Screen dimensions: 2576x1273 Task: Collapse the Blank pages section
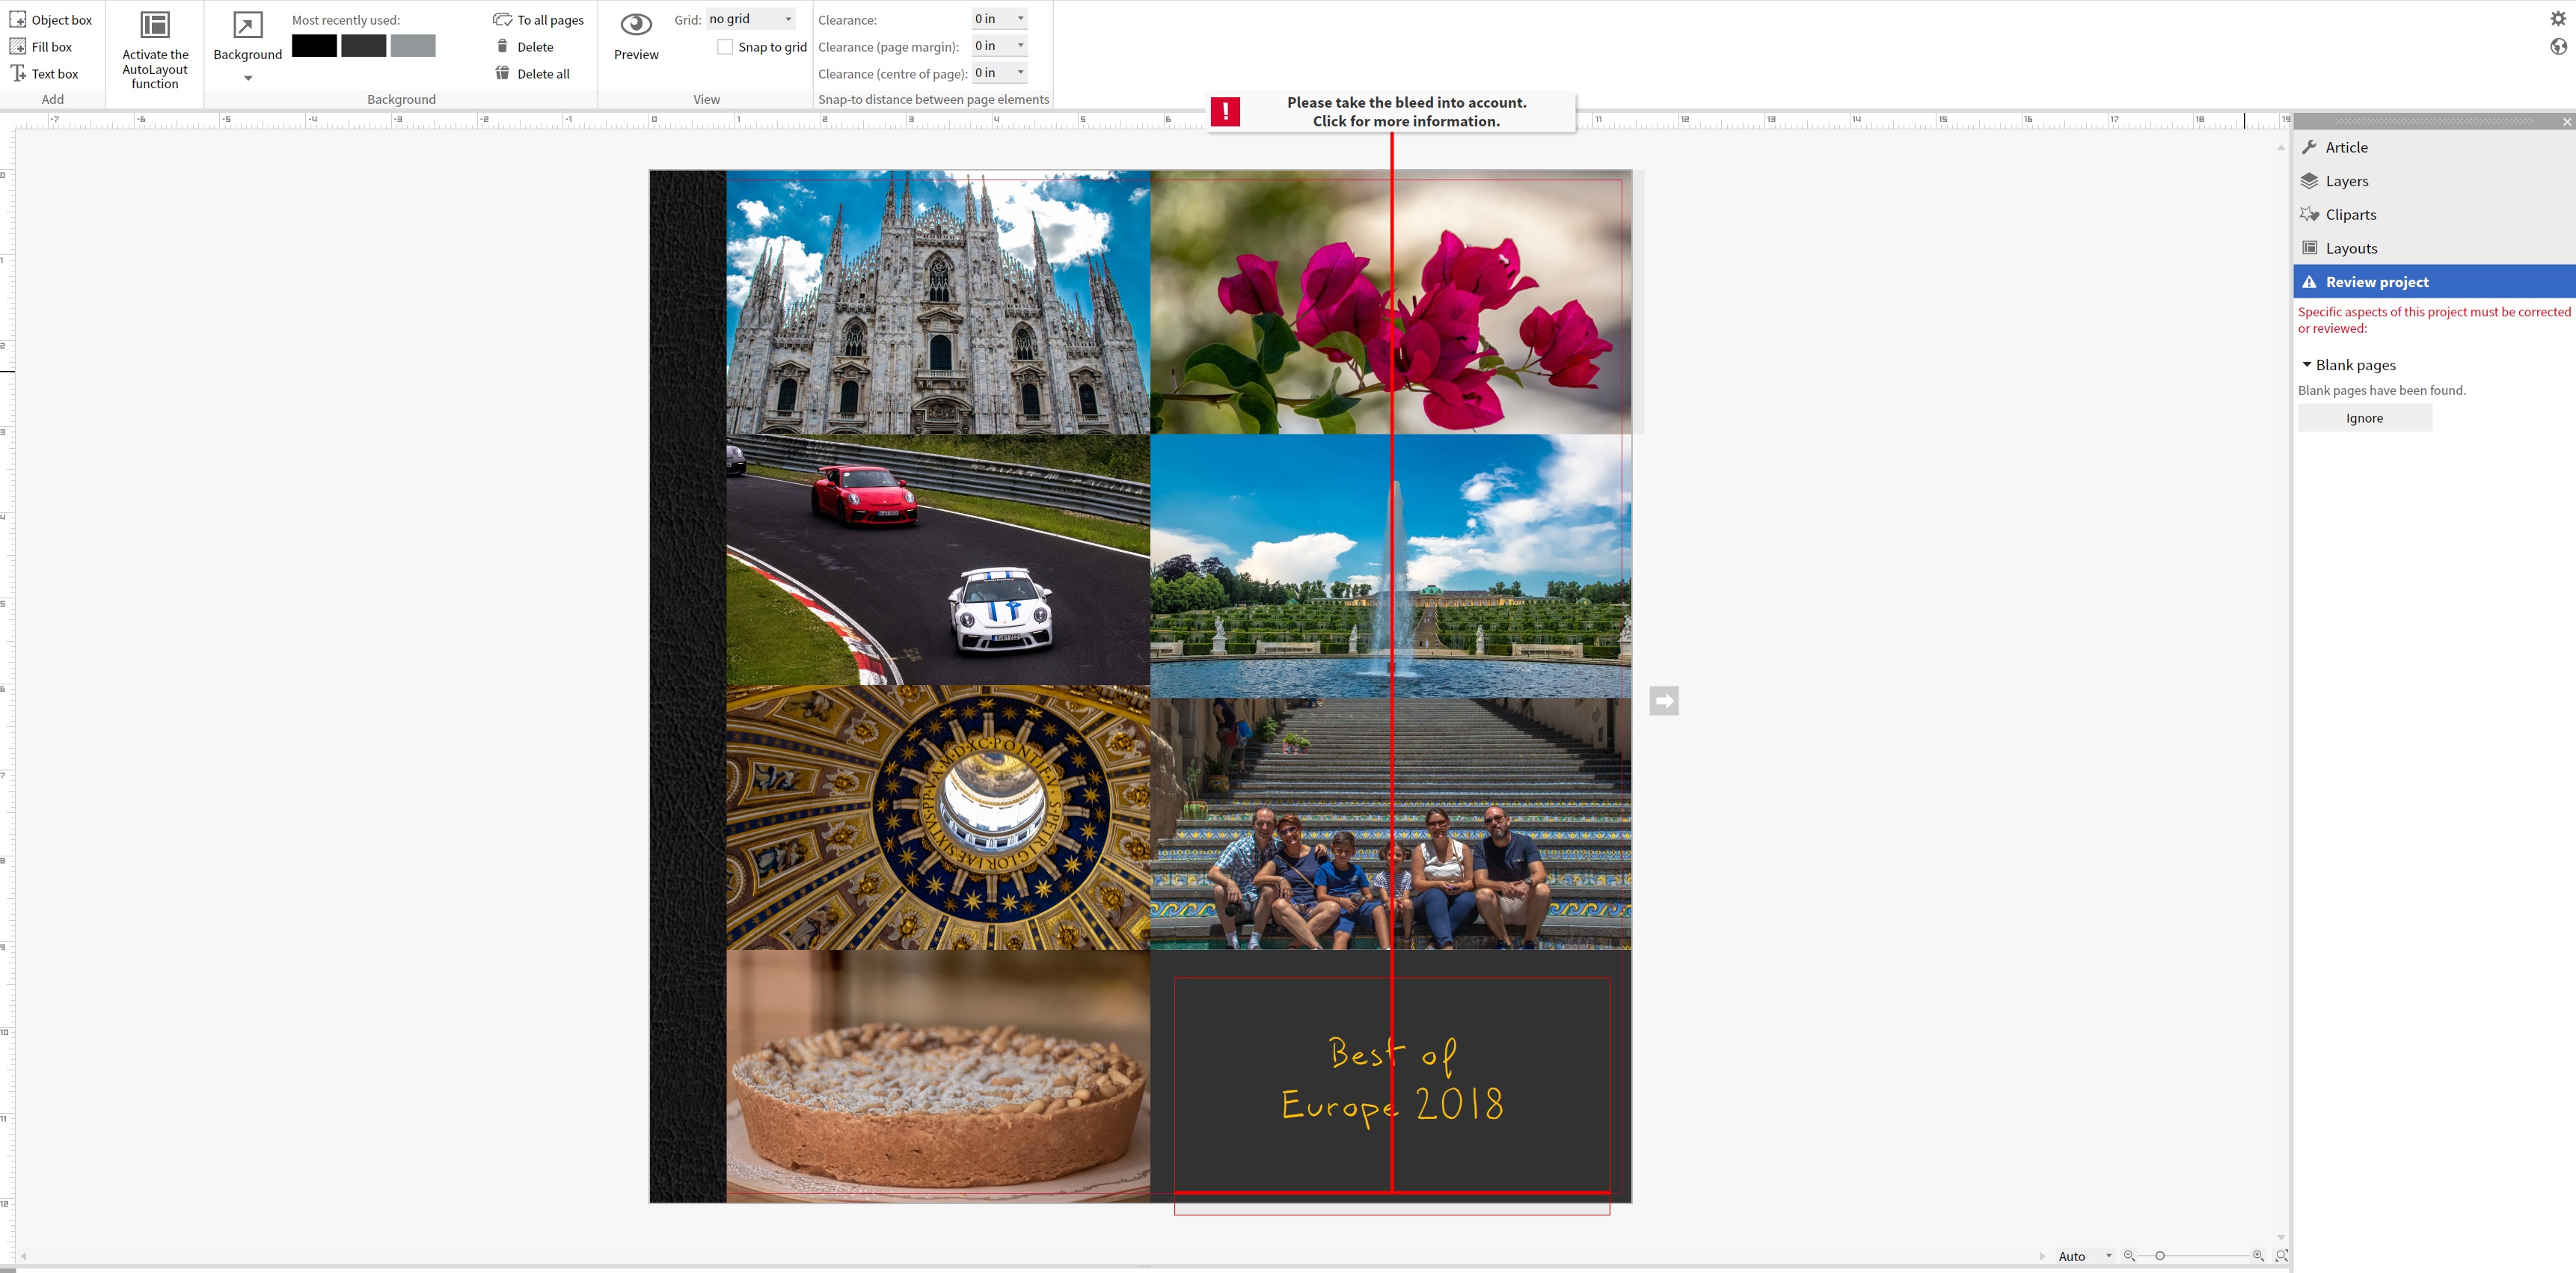coord(2306,365)
